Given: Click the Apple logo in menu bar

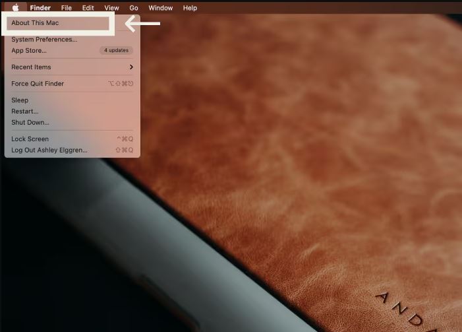Looking at the screenshot, I should coord(15,8).
